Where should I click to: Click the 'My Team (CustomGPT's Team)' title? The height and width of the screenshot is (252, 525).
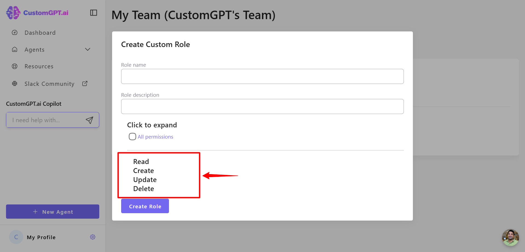(193, 15)
